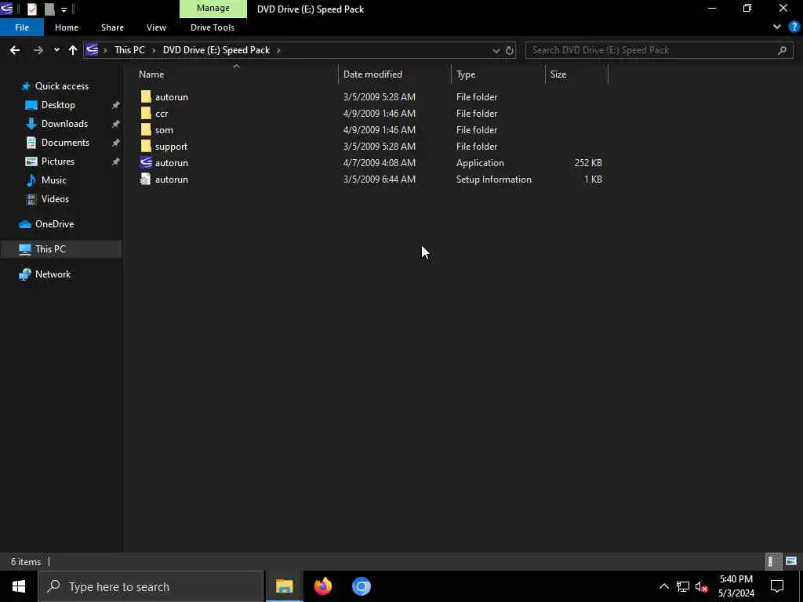Click the 252 KB size cell
This screenshot has height=602, width=803.
[588, 163]
